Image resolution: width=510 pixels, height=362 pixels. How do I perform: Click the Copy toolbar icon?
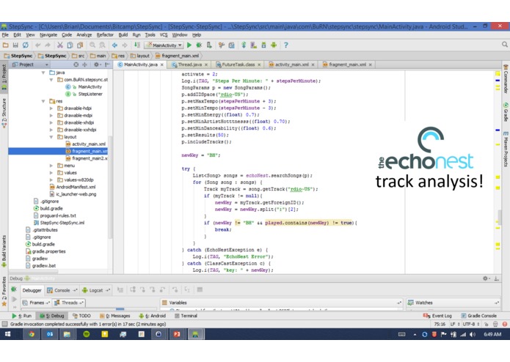tap(70, 45)
